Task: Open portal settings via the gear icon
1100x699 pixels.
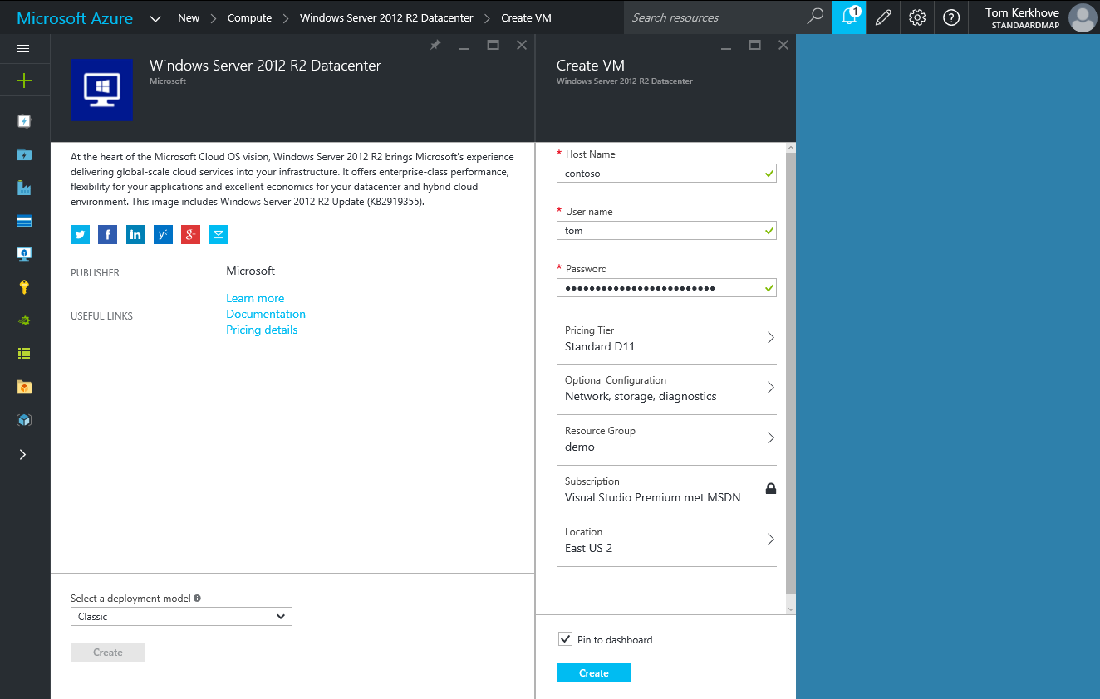Action: click(916, 17)
